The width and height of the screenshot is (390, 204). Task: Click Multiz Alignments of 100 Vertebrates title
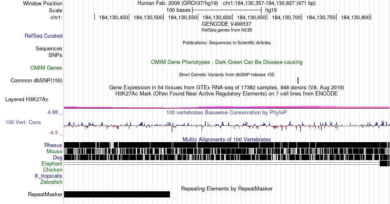tap(227, 139)
